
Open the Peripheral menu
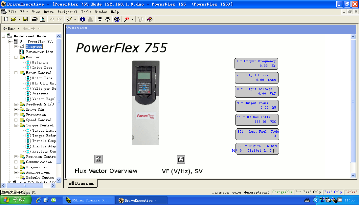[67, 12]
